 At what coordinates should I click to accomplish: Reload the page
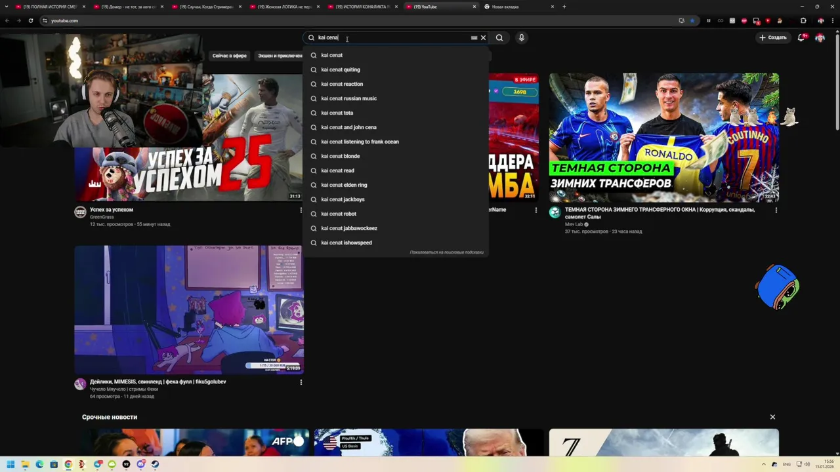[x=30, y=20]
